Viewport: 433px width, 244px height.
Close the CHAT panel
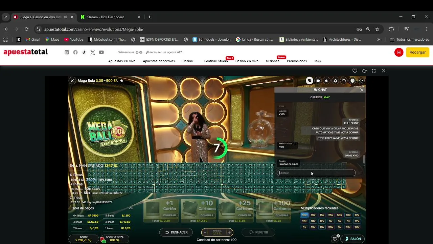[362, 90]
